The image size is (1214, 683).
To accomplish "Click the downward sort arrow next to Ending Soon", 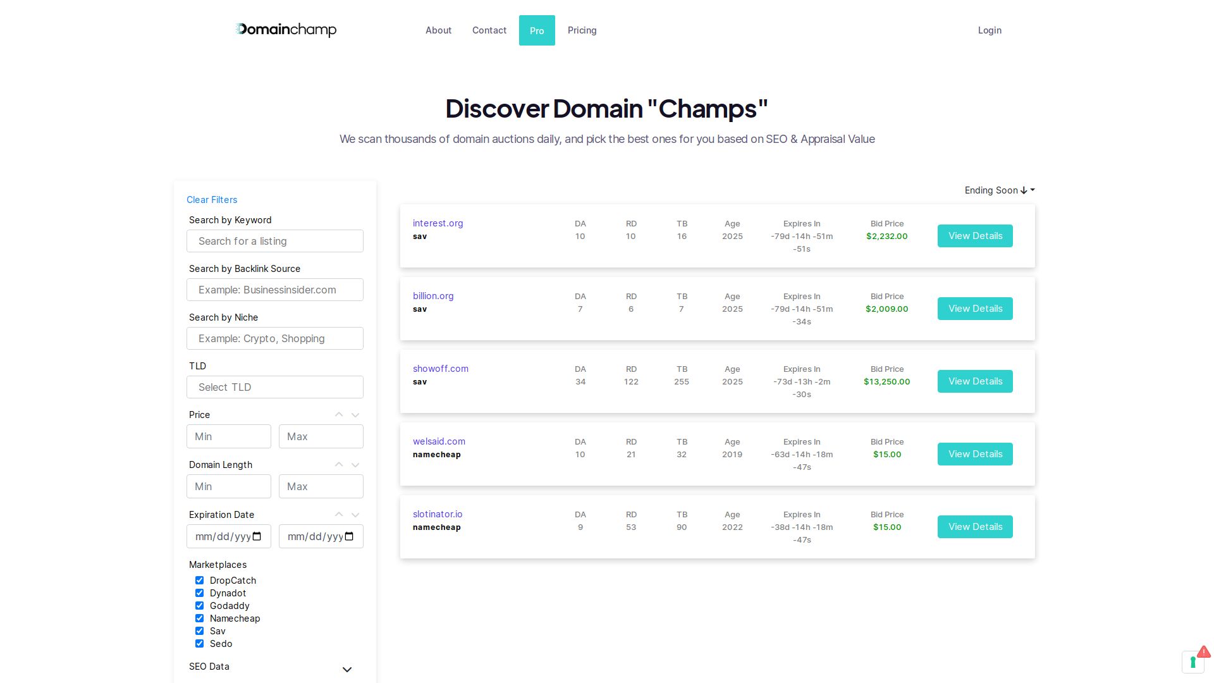I will 1022,190.
